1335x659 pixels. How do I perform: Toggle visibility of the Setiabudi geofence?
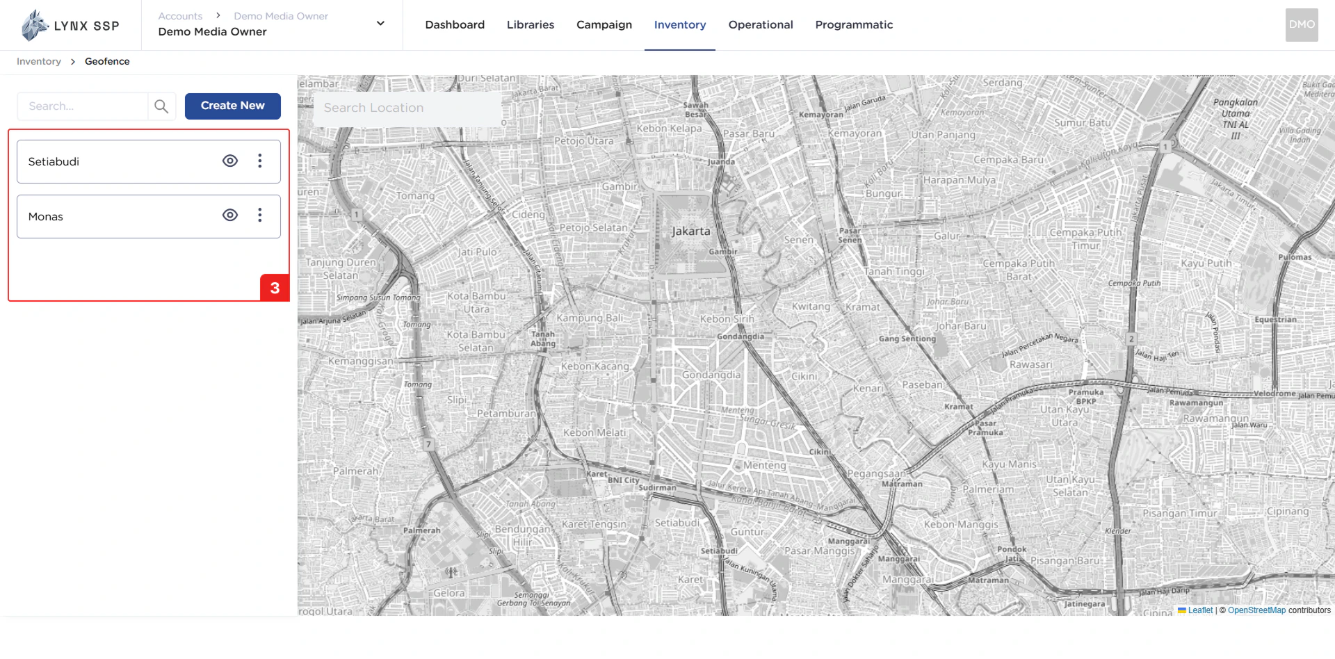click(x=229, y=161)
